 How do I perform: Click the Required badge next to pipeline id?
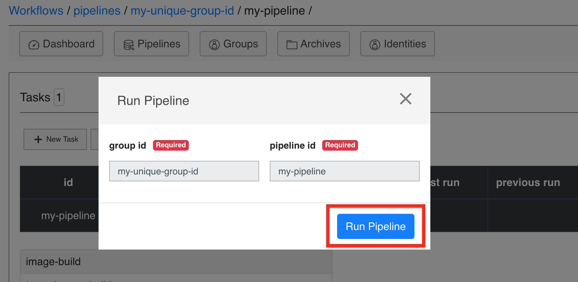(340, 145)
